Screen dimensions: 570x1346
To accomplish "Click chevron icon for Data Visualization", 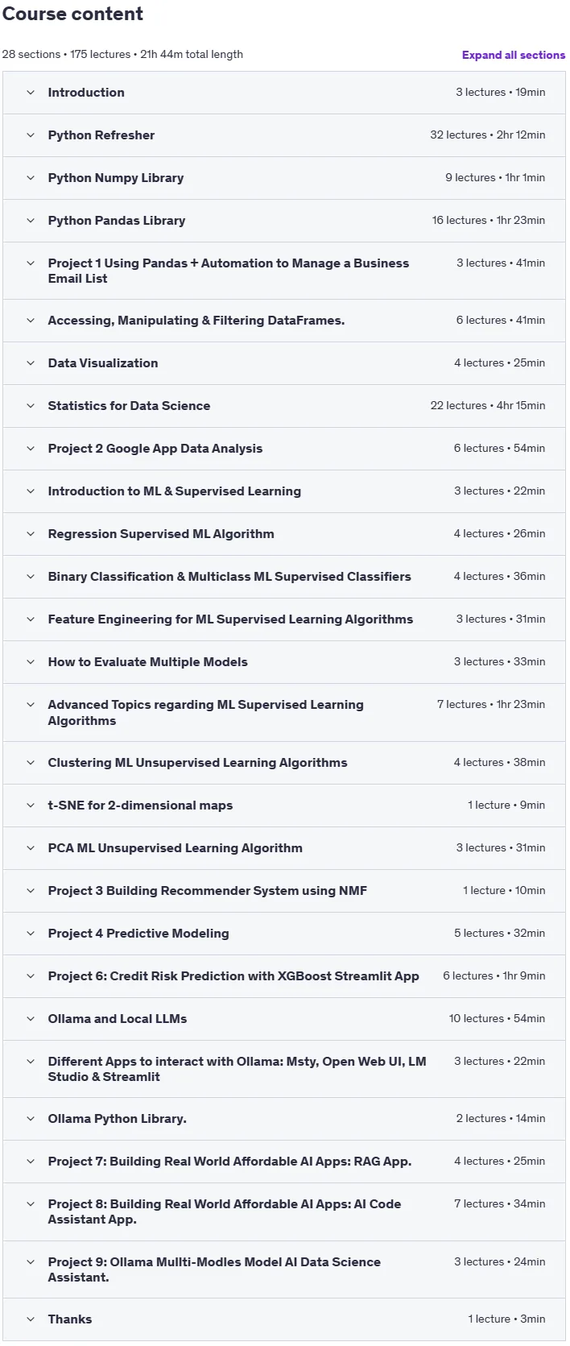I will point(31,363).
